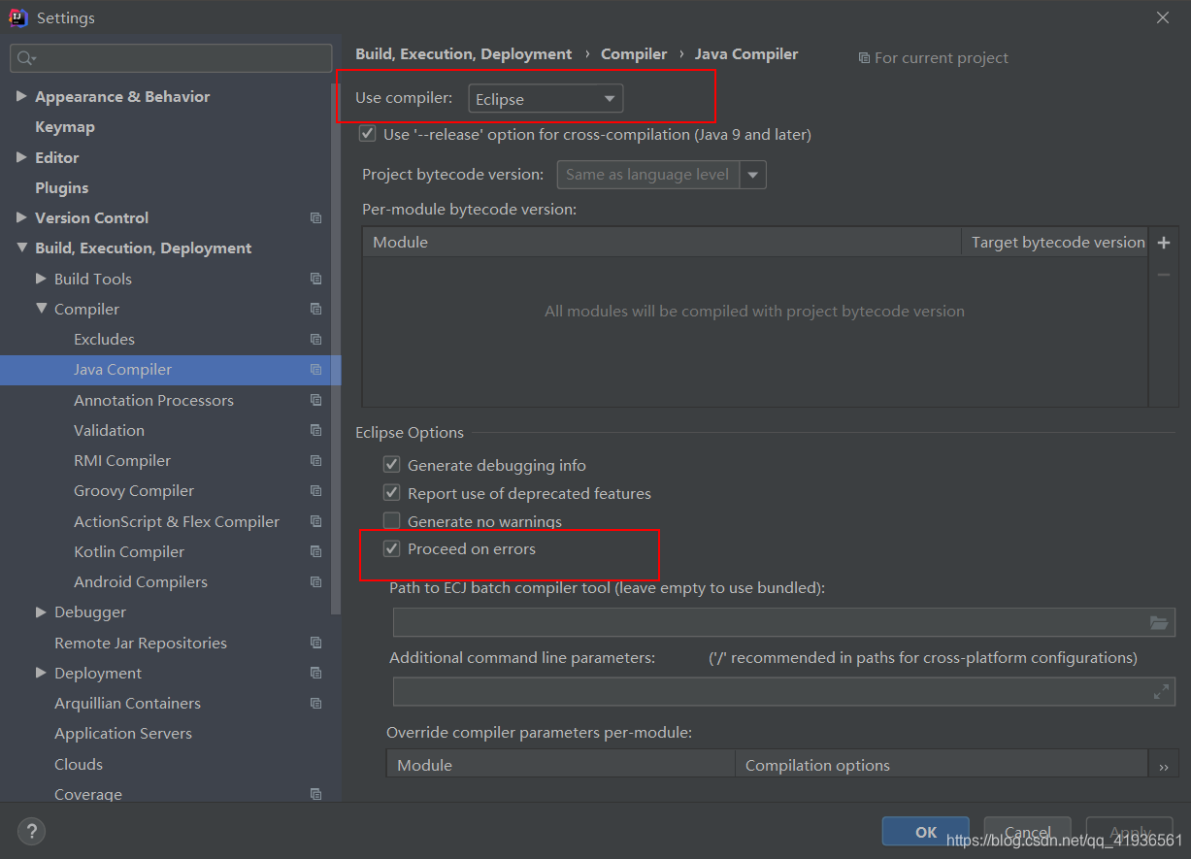Click project-level icon beside RMI Compiler
The image size is (1191, 859).
coord(315,461)
